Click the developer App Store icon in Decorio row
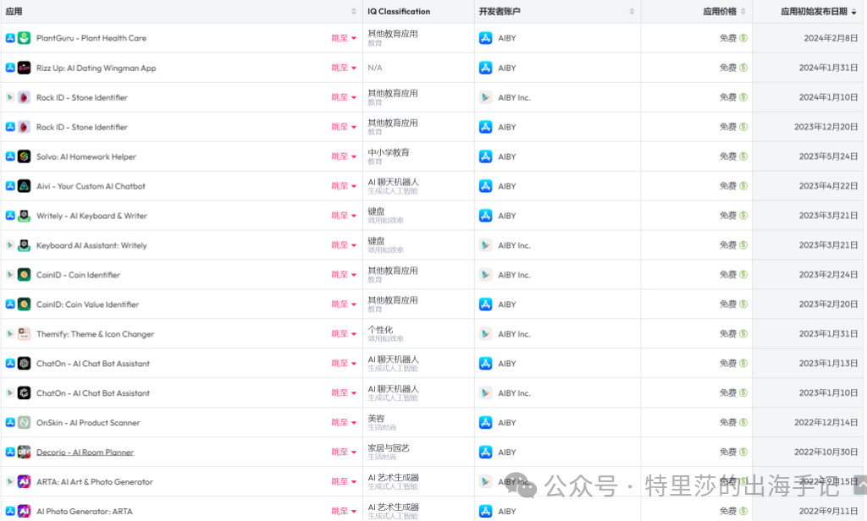 [485, 452]
